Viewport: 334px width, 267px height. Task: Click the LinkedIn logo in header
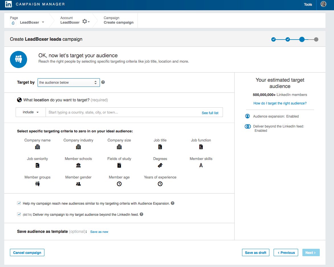pyautogui.click(x=8, y=4)
